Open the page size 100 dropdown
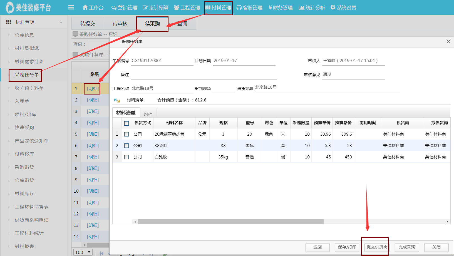Viewport: 454px width, 256px height. (83, 252)
